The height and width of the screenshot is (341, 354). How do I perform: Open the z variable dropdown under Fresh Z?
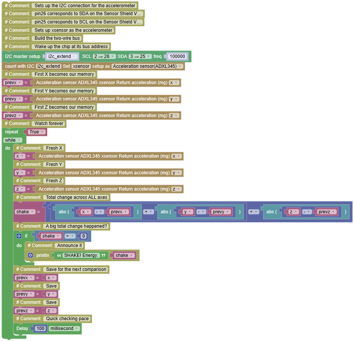coord(20,189)
